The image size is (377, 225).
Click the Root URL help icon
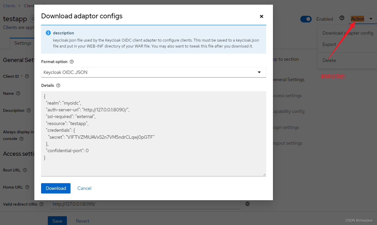tap(25, 170)
